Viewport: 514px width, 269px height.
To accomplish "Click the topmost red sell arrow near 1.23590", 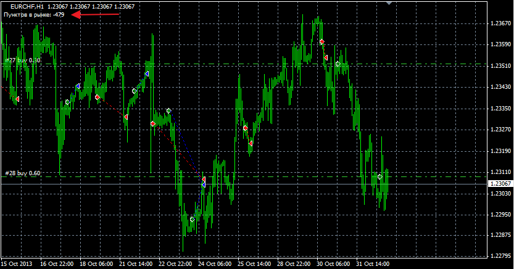I will [322, 41].
